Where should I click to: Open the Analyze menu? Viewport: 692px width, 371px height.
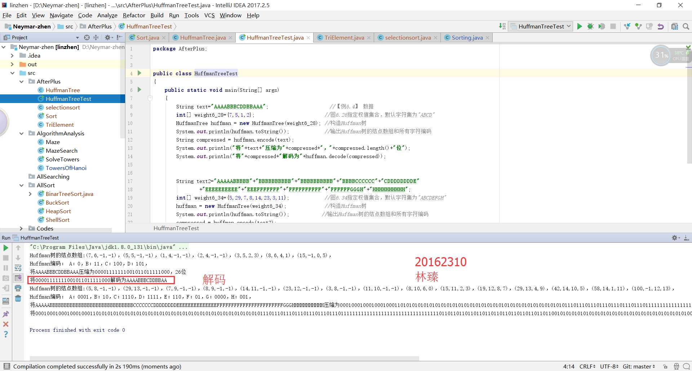[107, 15]
